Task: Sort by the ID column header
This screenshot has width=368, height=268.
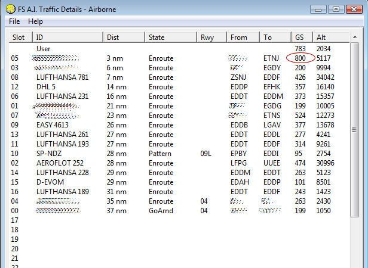Action: 68,37
